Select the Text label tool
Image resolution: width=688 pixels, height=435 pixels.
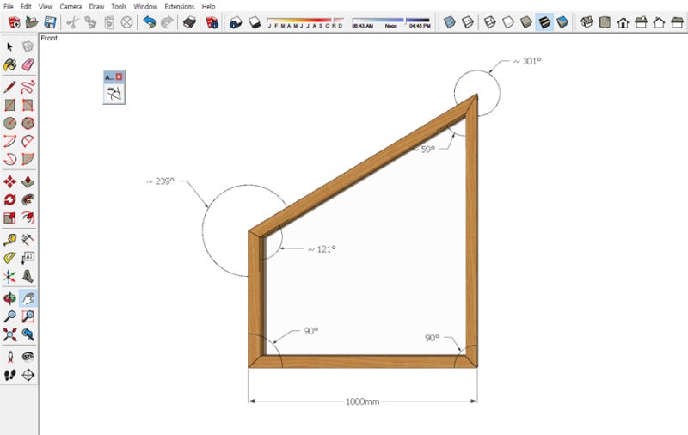(x=28, y=258)
